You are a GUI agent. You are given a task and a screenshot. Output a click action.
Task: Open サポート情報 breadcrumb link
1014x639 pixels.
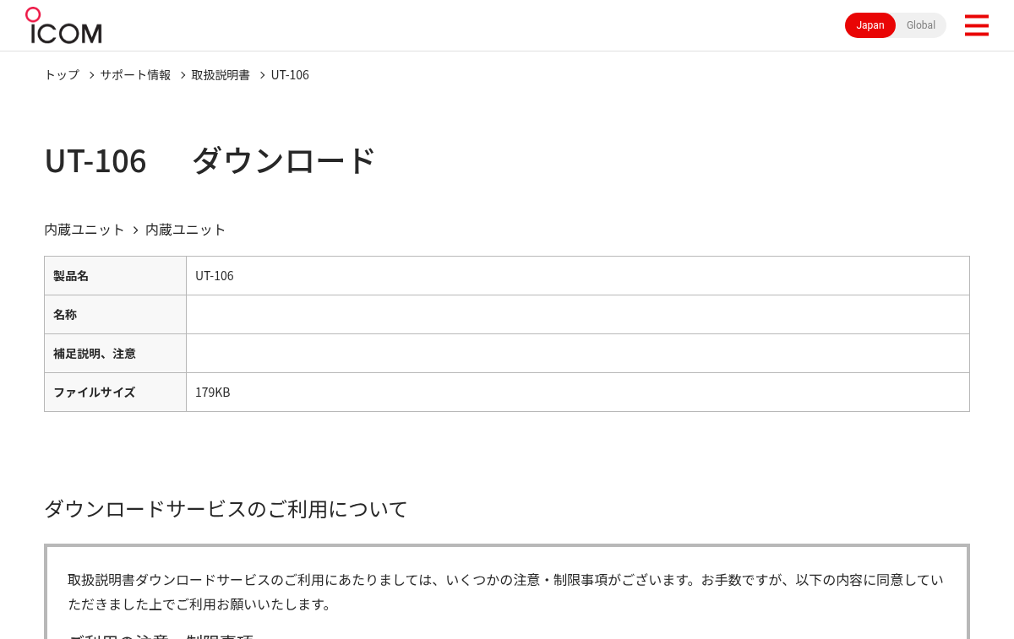tap(135, 74)
